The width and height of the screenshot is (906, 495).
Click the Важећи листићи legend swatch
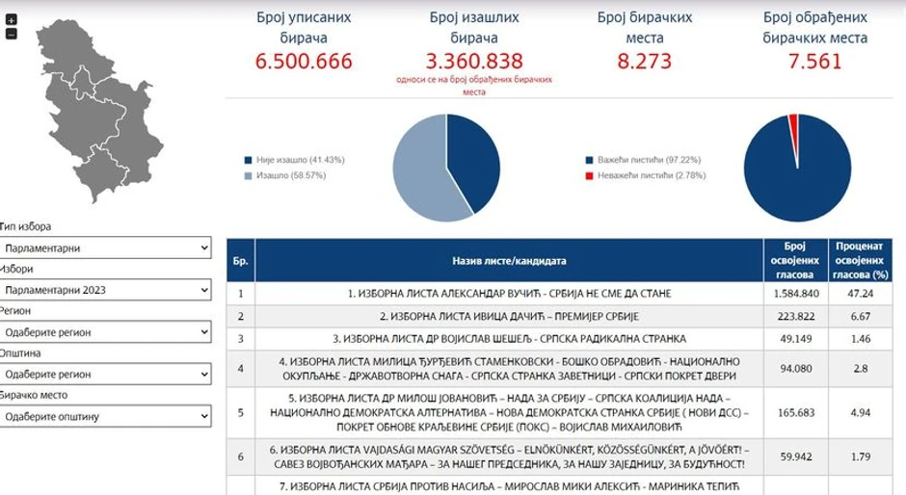pos(589,160)
